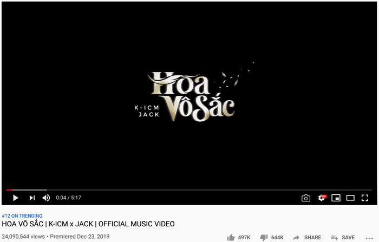
Task: Play the paused video
Action: pos(16,198)
